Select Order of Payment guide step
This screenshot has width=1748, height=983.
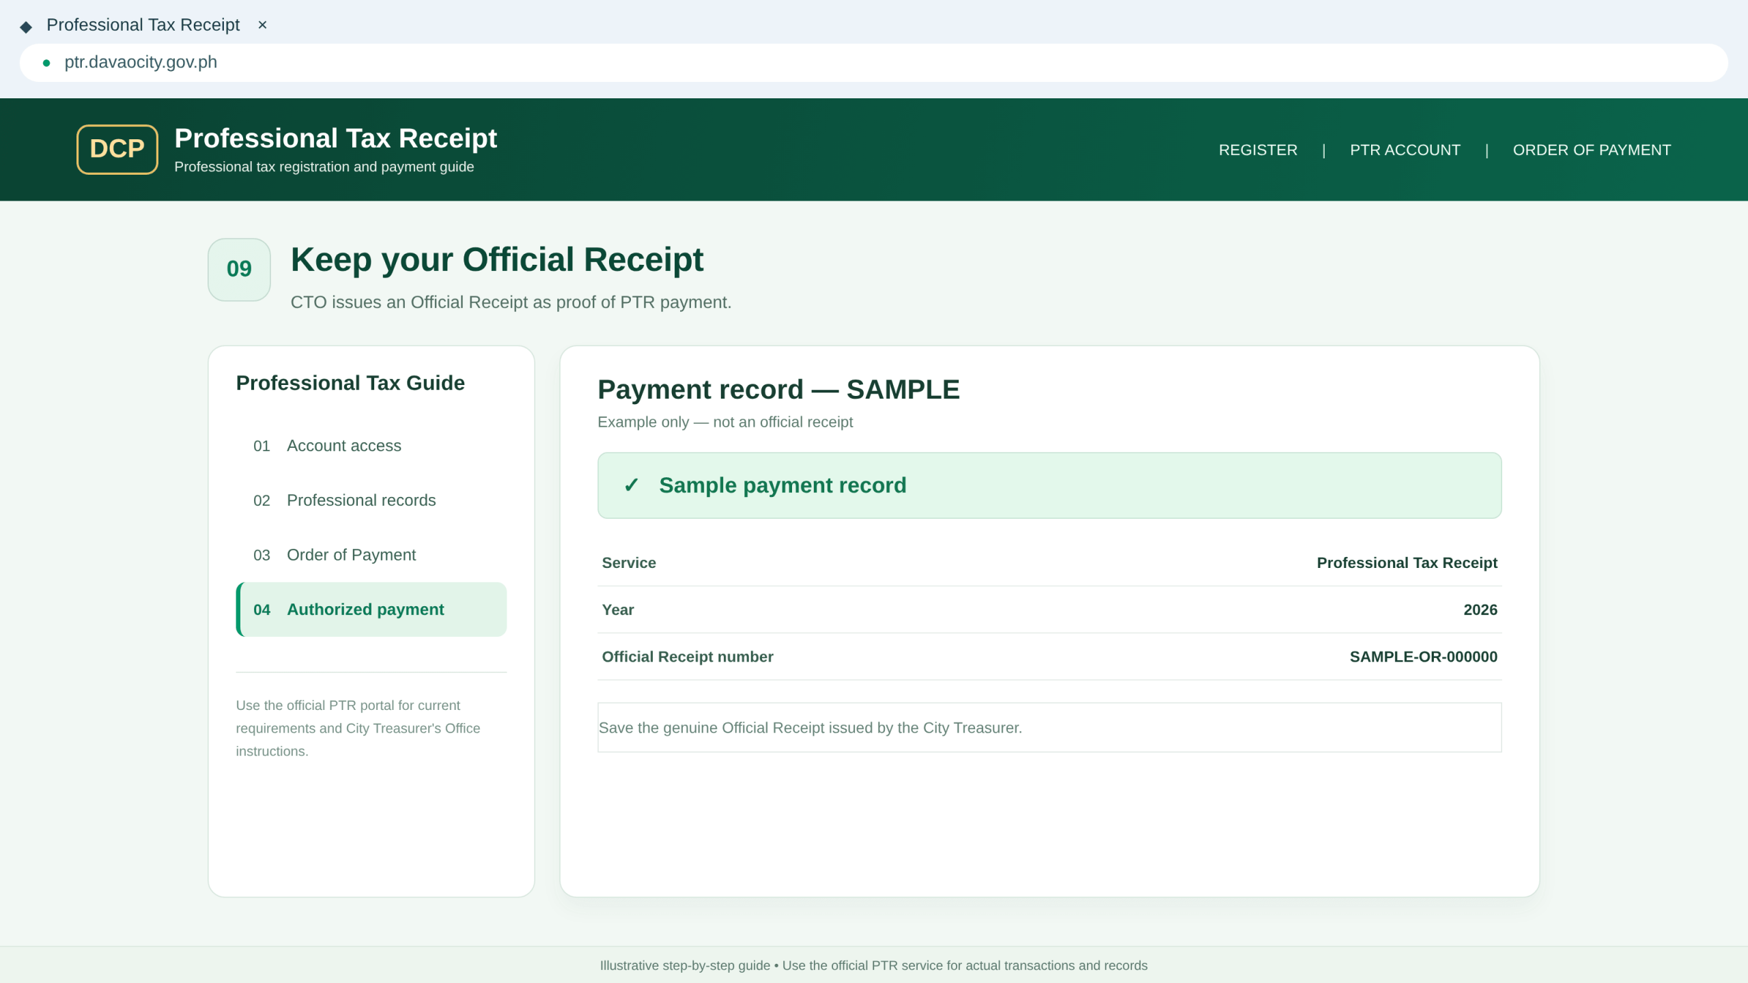pyautogui.click(x=371, y=555)
